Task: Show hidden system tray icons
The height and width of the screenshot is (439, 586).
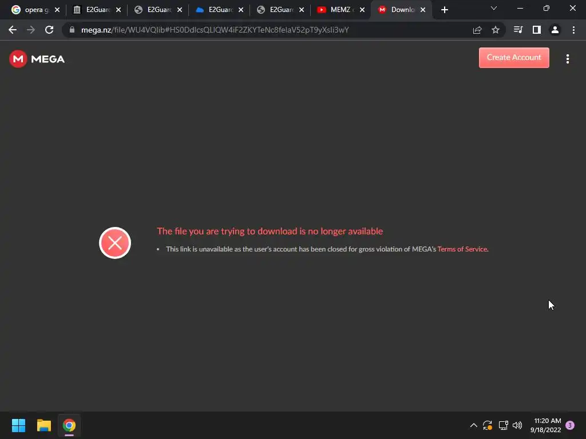Action: click(473, 425)
